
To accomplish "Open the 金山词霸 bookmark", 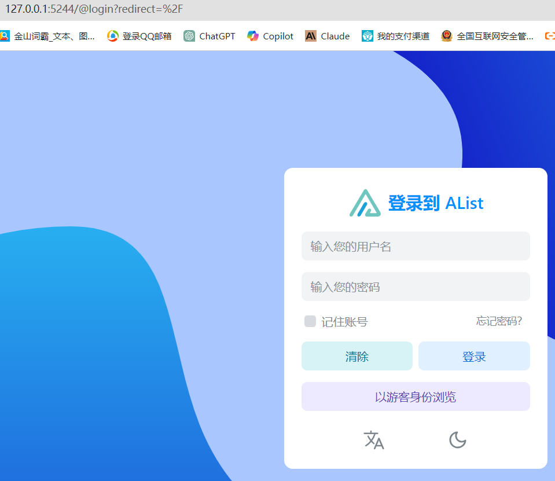I will (x=47, y=36).
